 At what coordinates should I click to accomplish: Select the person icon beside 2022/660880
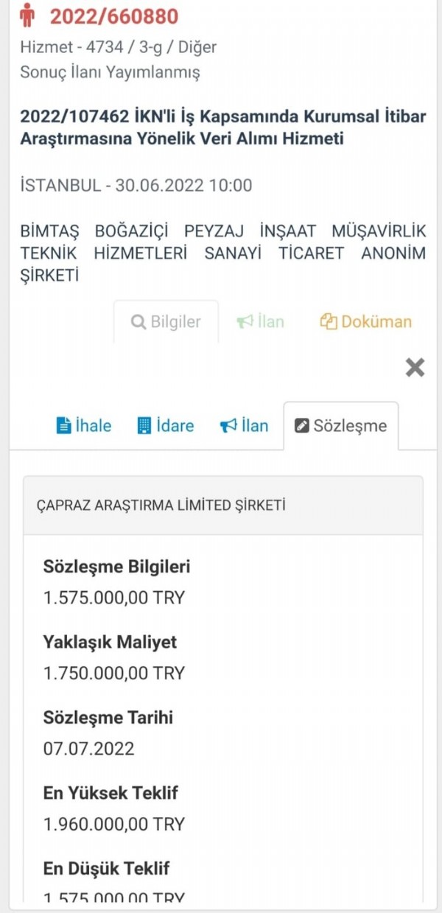29,14
